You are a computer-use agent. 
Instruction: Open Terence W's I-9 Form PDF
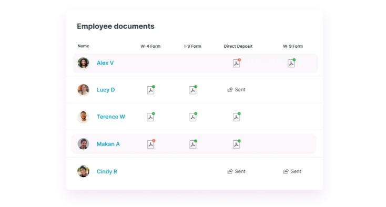point(193,117)
